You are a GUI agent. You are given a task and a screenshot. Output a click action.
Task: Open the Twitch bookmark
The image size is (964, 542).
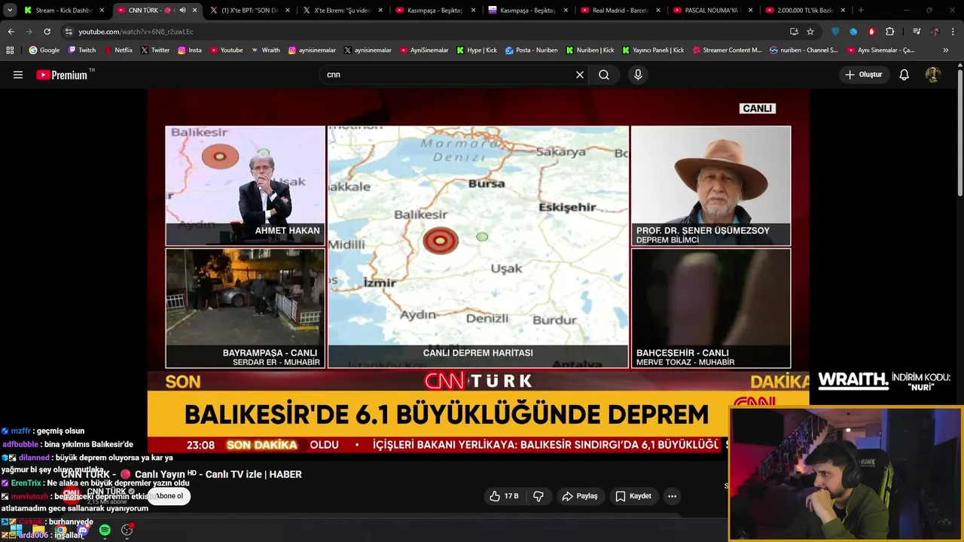point(82,50)
